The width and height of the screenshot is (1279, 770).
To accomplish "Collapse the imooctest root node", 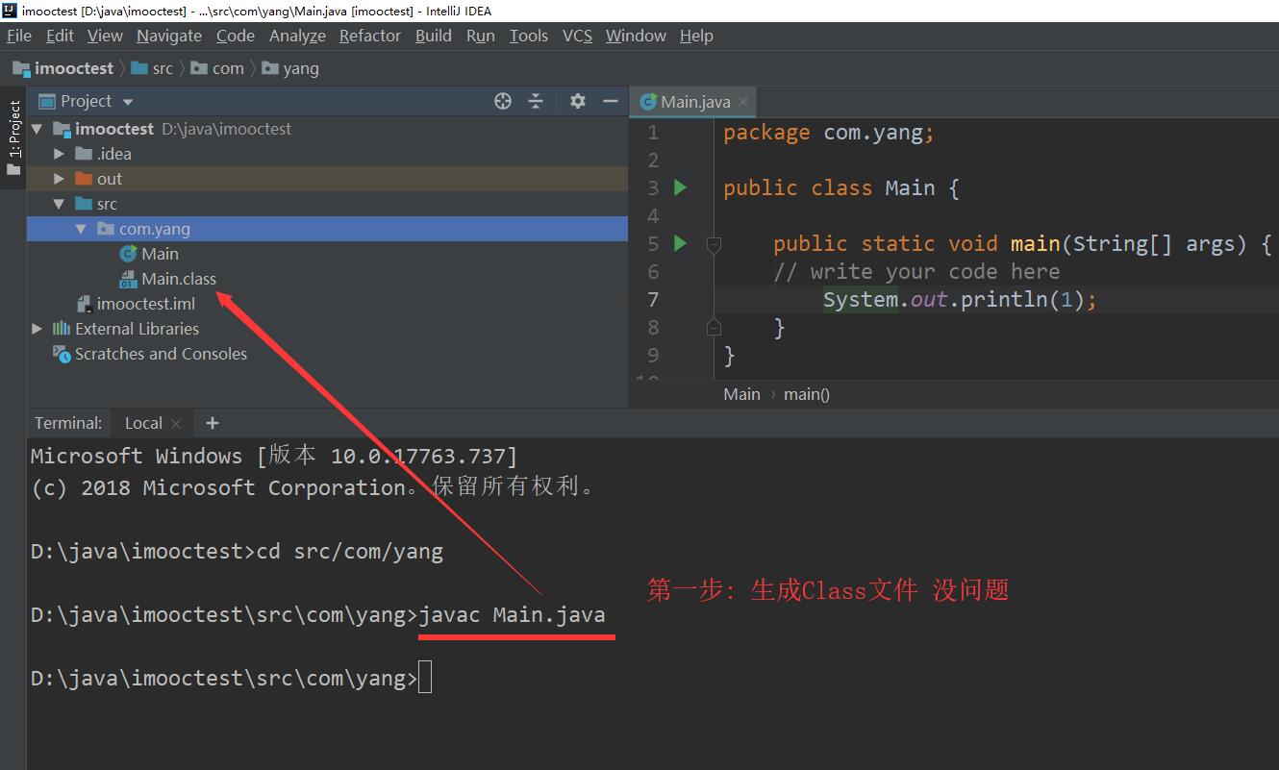I will (x=37, y=129).
